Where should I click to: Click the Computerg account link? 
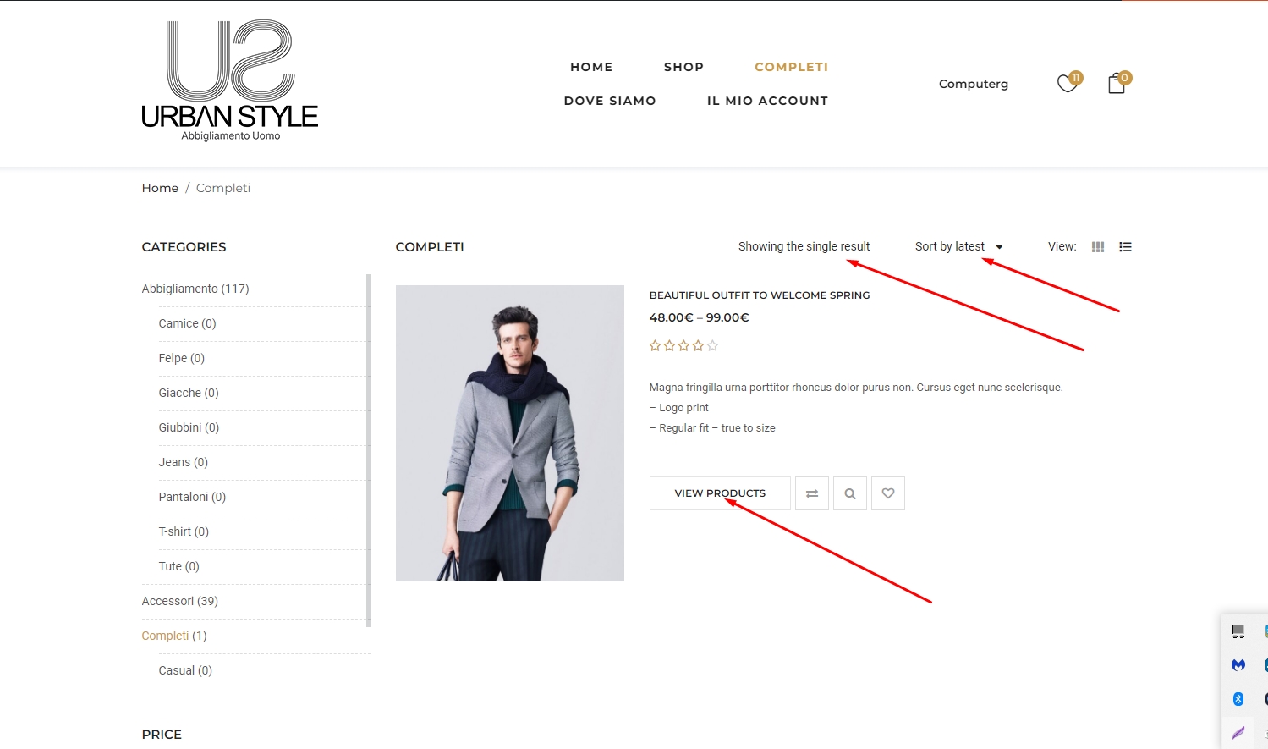974,84
